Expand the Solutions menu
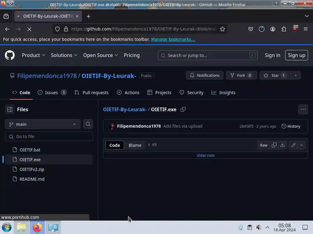313x234 pixels. tap(64, 55)
